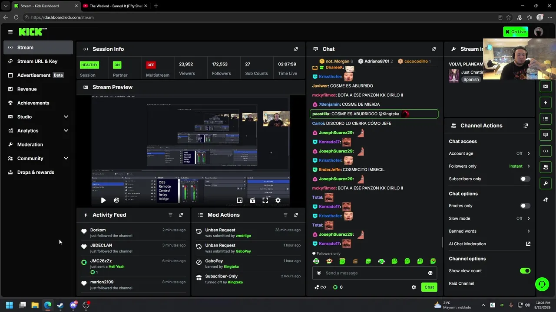Open Slow mode options
556x312 pixels.
[490, 218]
